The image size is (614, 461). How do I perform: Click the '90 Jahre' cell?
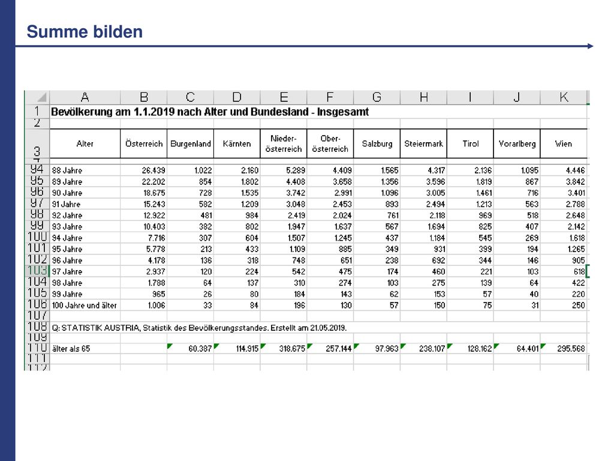click(x=85, y=193)
